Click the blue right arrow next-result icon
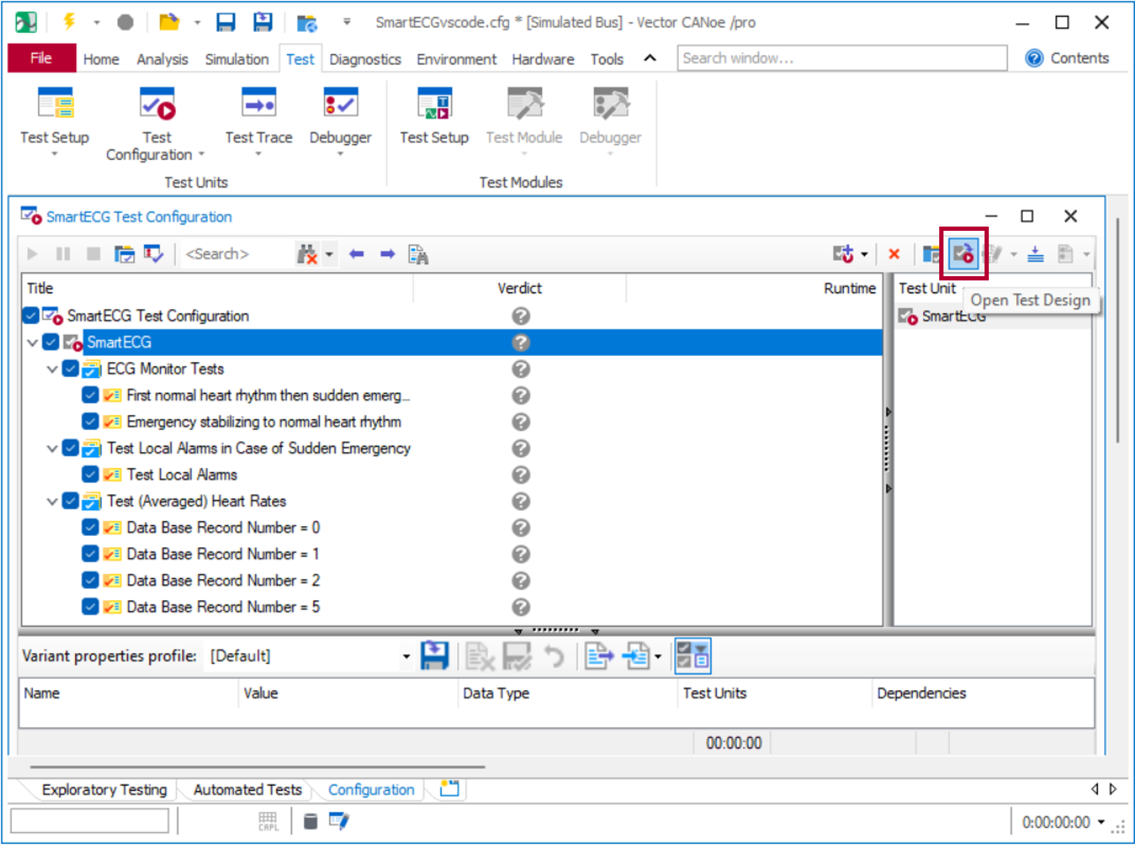 tap(387, 254)
